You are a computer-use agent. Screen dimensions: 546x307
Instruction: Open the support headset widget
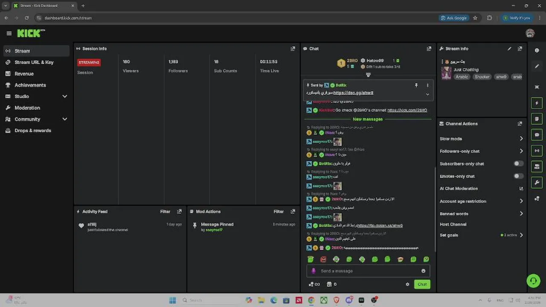(533, 281)
